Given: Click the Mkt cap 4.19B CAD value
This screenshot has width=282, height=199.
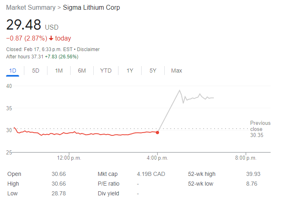Looking at the screenshot, I should 151,174.
